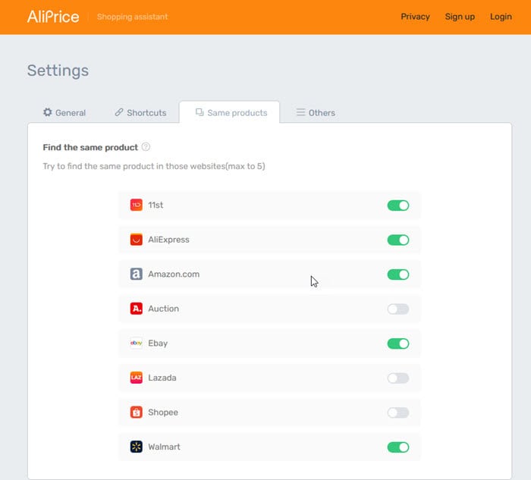The width and height of the screenshot is (531, 480).
Task: Click the Ebay logo icon
Action: (136, 343)
